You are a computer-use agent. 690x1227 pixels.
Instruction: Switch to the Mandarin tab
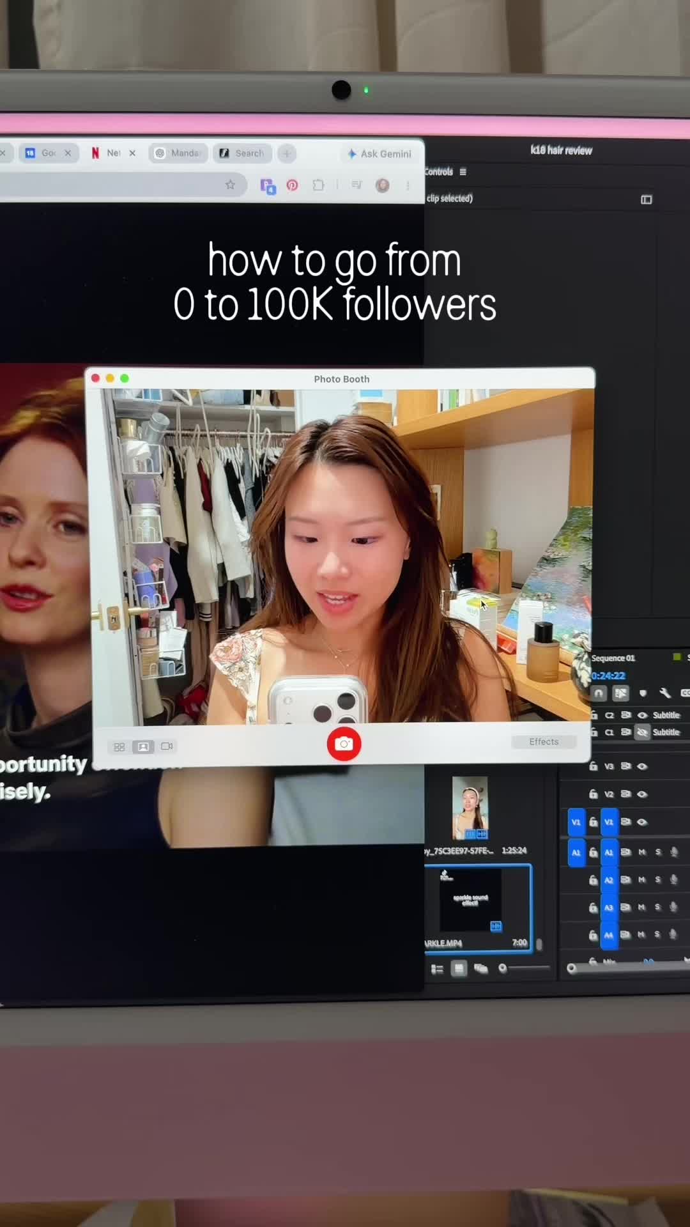178,153
